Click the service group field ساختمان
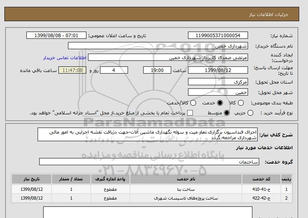Image resolution: width=308 pixels, height=218 pixels. click(x=149, y=162)
